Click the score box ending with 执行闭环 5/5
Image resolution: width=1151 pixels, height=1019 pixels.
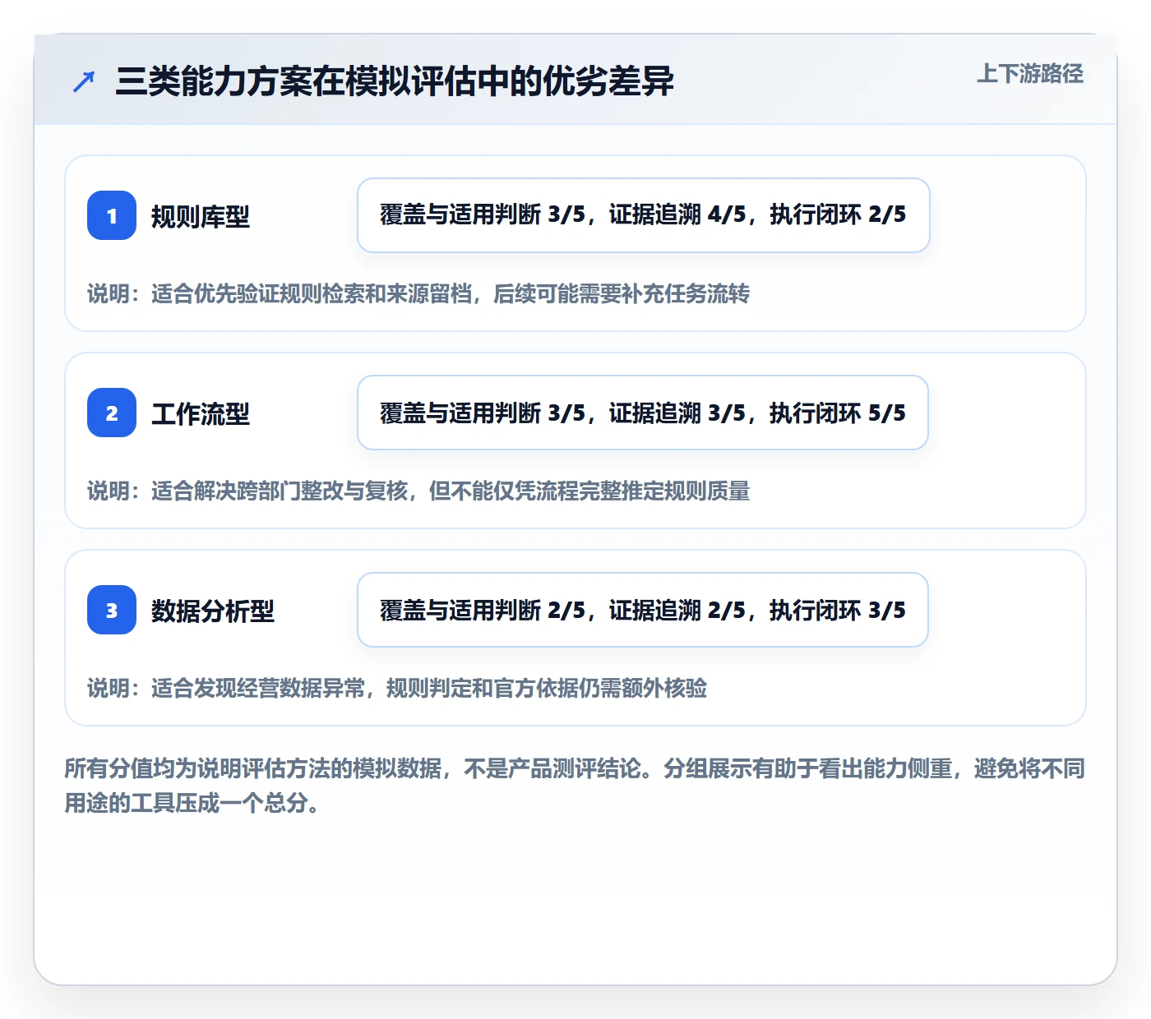coord(643,413)
